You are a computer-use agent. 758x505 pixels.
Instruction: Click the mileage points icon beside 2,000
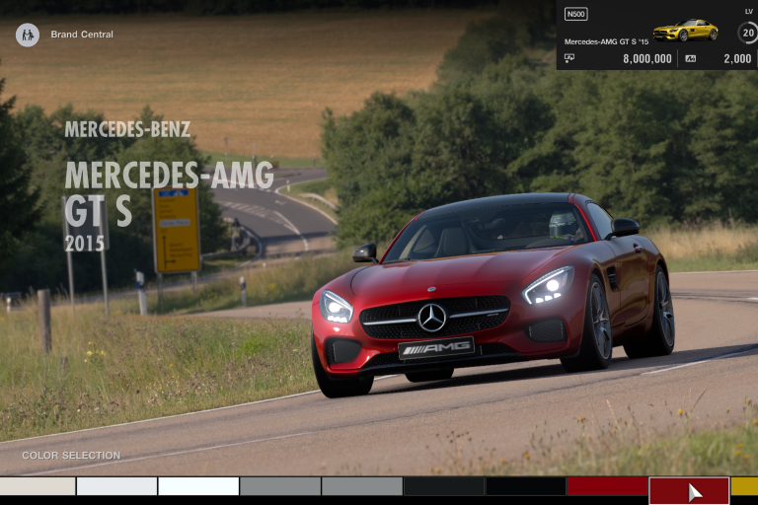[690, 59]
